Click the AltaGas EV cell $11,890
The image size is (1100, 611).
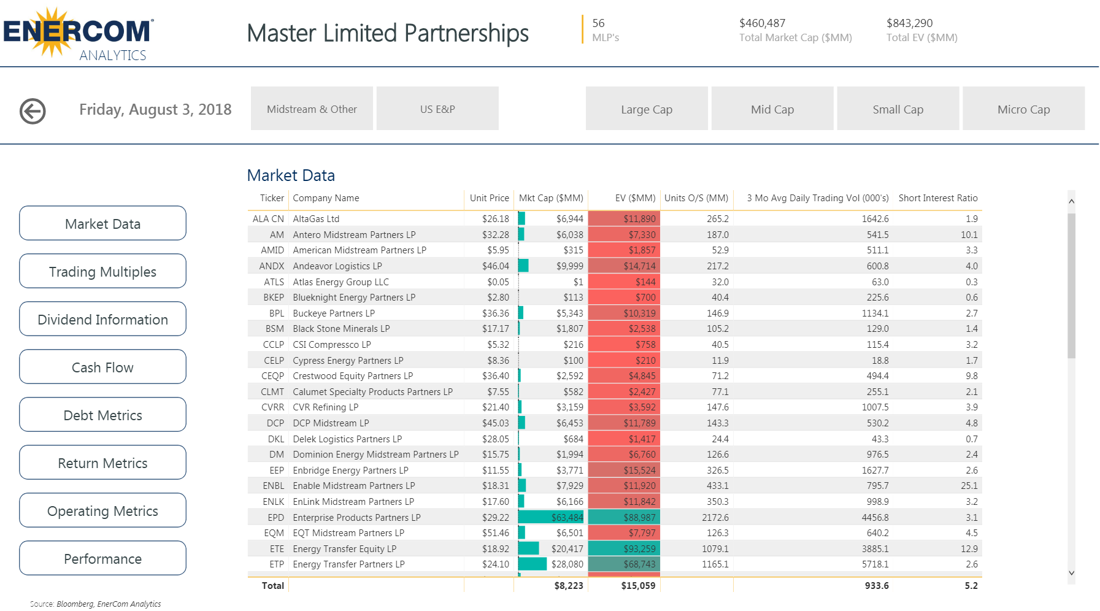tap(624, 218)
